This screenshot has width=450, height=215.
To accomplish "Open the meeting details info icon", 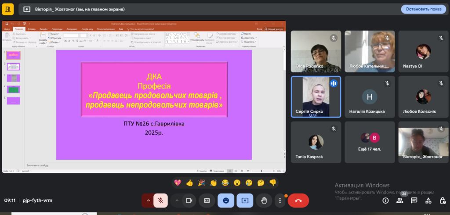I will click(385, 201).
